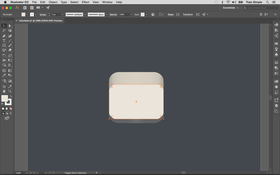Select the Rectangle tool

pos(4,45)
